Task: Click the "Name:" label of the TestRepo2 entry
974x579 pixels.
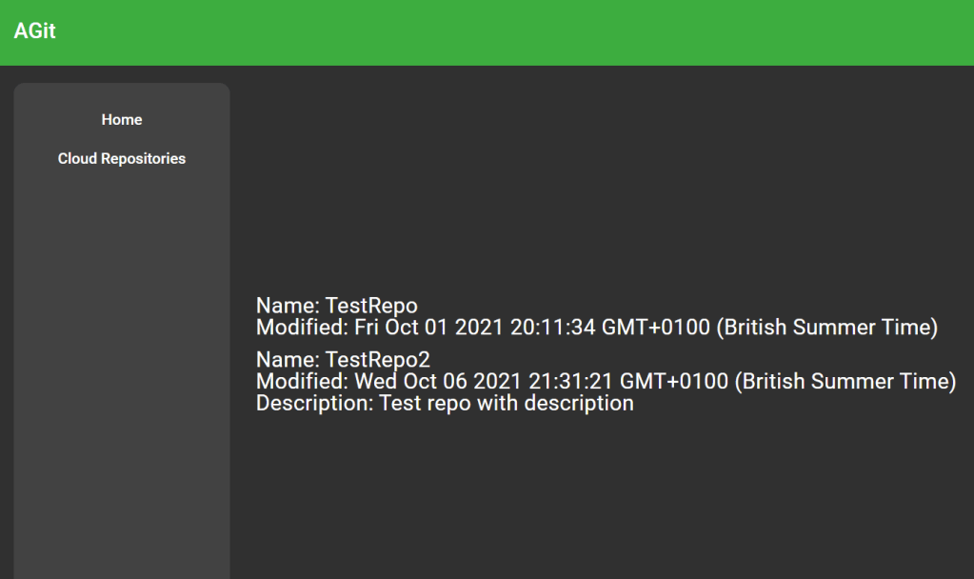Action: [x=288, y=360]
